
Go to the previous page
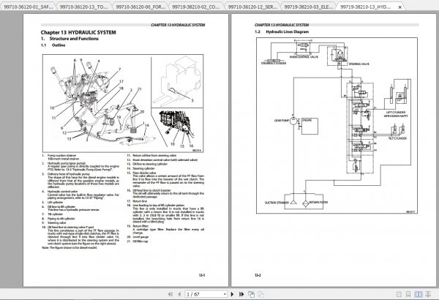(x=179, y=294)
